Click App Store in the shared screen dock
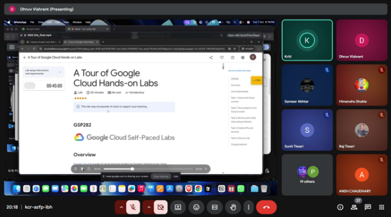 click(x=170, y=189)
